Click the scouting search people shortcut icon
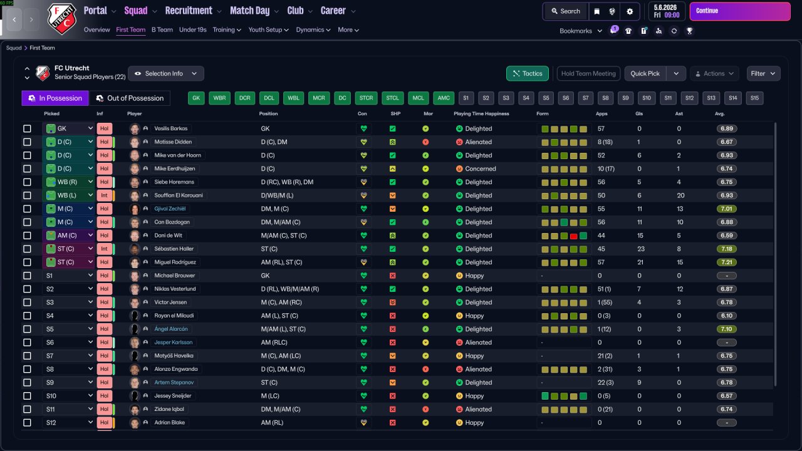Viewport: 802px width, 451px height. [659, 31]
